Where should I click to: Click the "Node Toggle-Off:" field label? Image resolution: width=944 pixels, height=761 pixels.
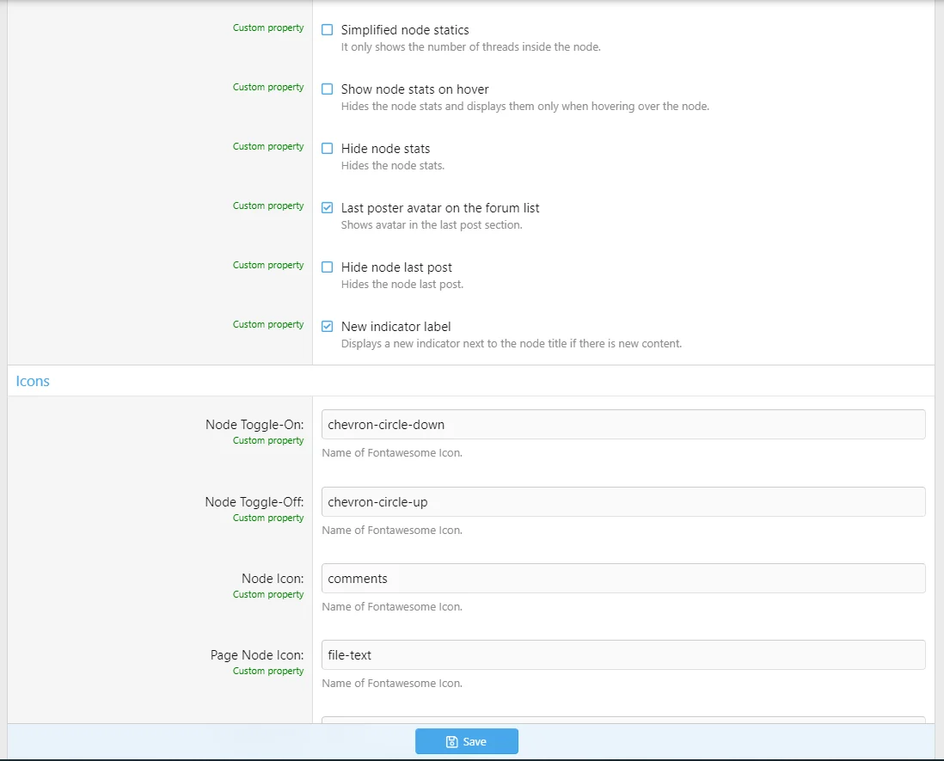(254, 502)
